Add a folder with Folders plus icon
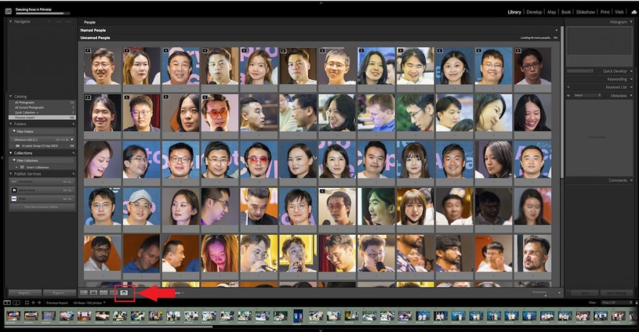The height and width of the screenshot is (332, 639). [74, 124]
